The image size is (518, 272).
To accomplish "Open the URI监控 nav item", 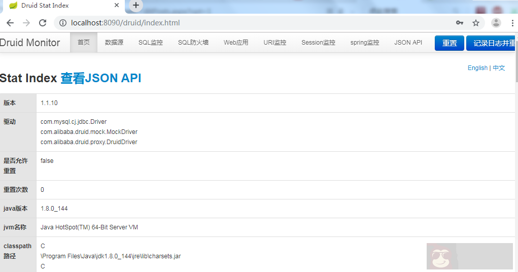I will [x=275, y=42].
